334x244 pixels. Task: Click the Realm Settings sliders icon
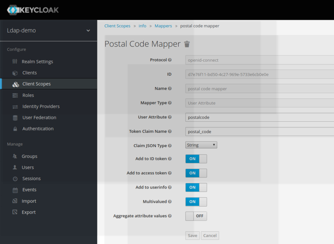[x=15, y=62]
